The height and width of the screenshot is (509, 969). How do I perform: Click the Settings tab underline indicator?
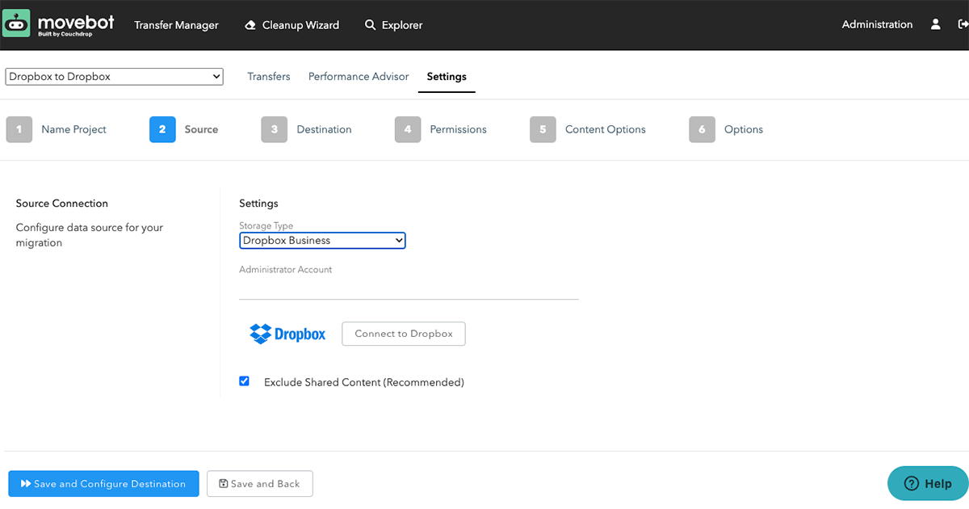447,92
